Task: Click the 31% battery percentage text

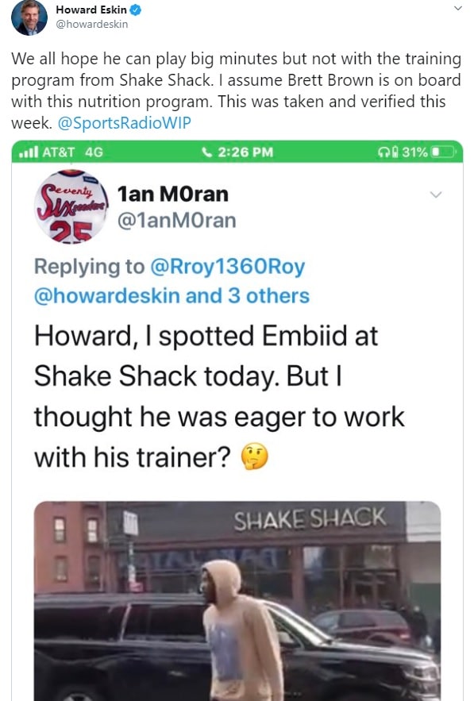Action: coord(415,152)
